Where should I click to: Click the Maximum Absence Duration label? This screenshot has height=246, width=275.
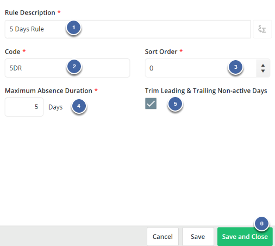point(48,90)
